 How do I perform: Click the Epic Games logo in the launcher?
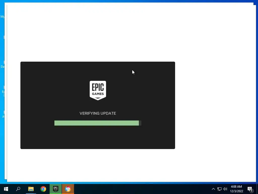(x=98, y=90)
